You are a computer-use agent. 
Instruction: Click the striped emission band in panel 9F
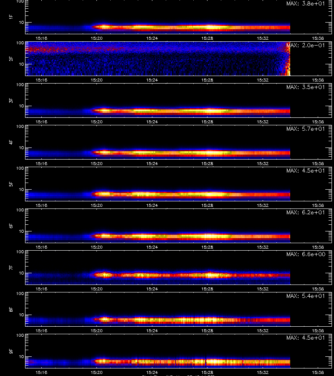click(x=192, y=361)
